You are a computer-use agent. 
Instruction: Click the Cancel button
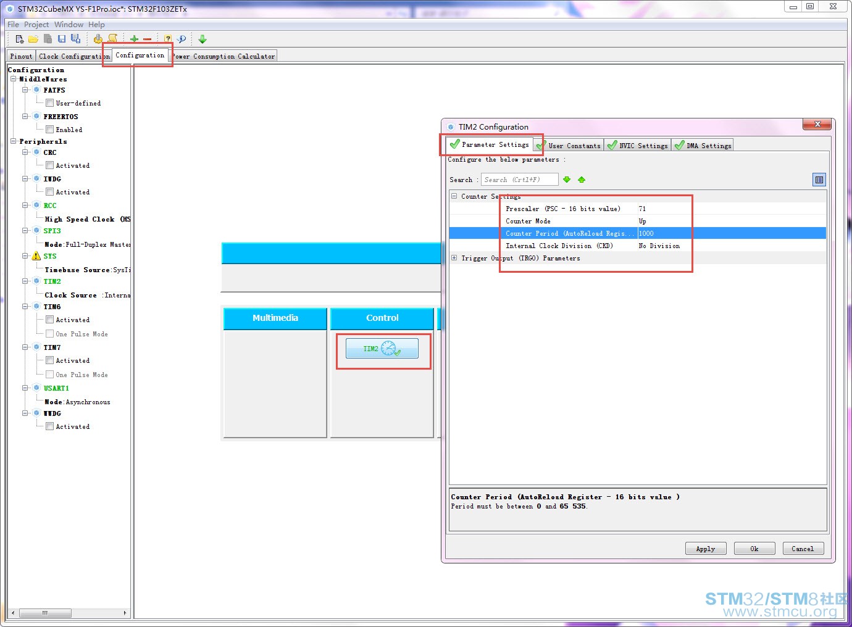point(803,549)
